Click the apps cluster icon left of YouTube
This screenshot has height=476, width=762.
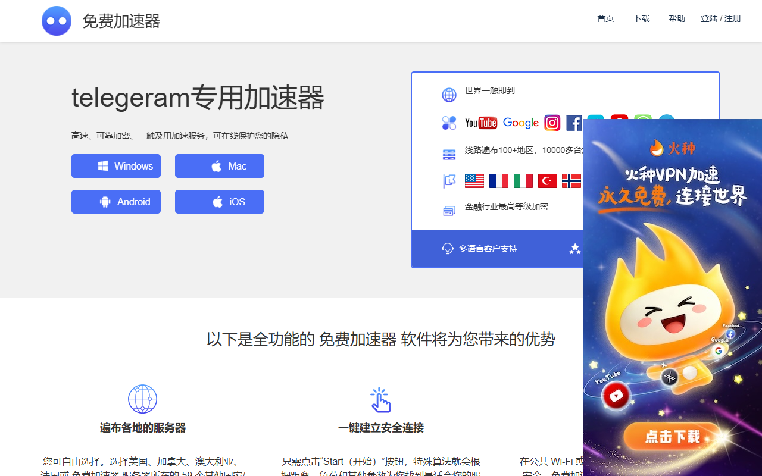(449, 123)
